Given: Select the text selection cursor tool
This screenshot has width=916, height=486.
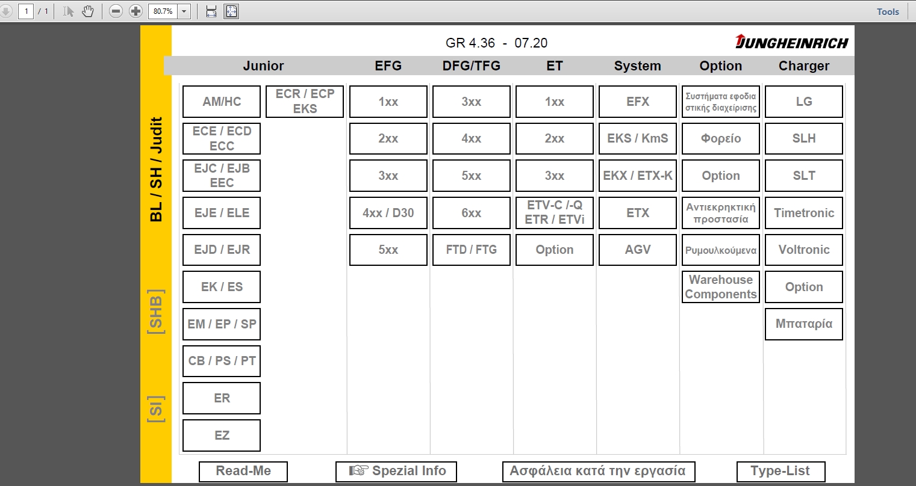Looking at the screenshot, I should pos(68,11).
